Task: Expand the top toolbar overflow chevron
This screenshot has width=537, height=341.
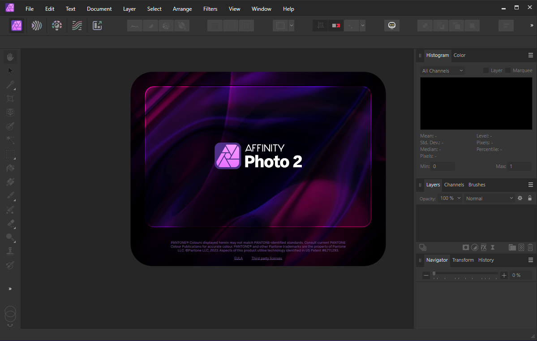Action: (532, 26)
